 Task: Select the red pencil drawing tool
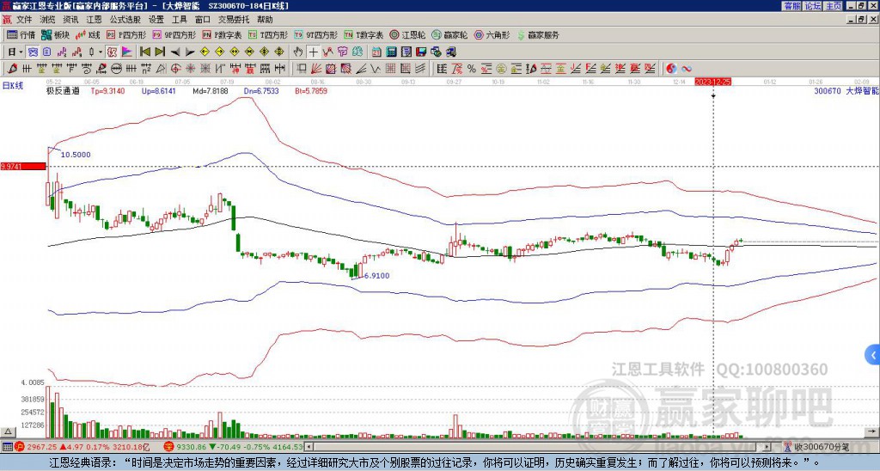click(11, 69)
